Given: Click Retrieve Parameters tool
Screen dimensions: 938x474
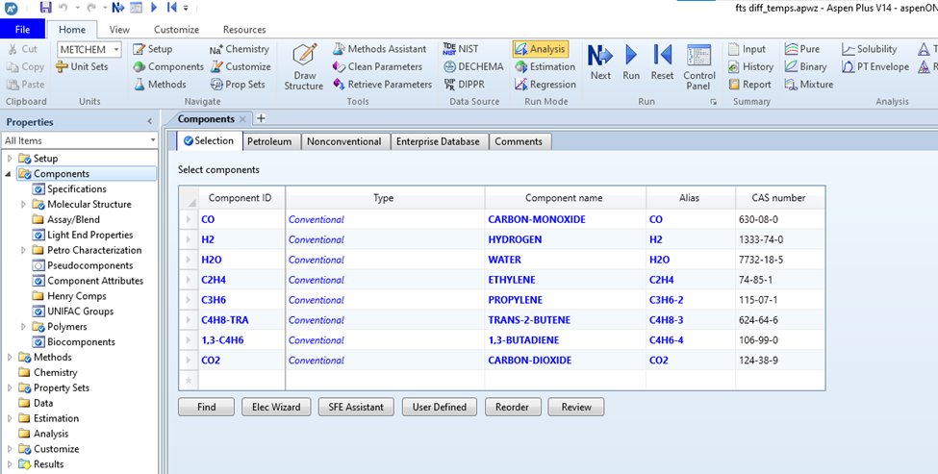Looking at the screenshot, I should (x=382, y=85).
